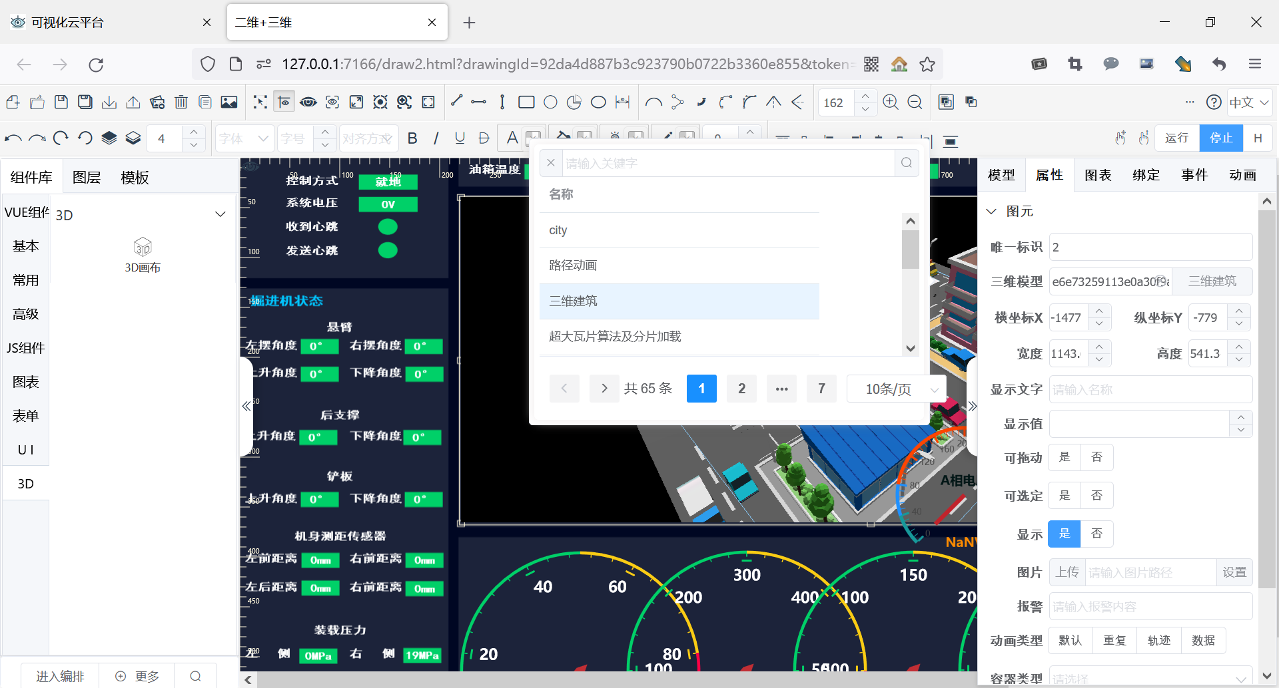This screenshot has height=688, width=1279.
Task: Collapse left panel with double-chevron
Action: tap(246, 406)
